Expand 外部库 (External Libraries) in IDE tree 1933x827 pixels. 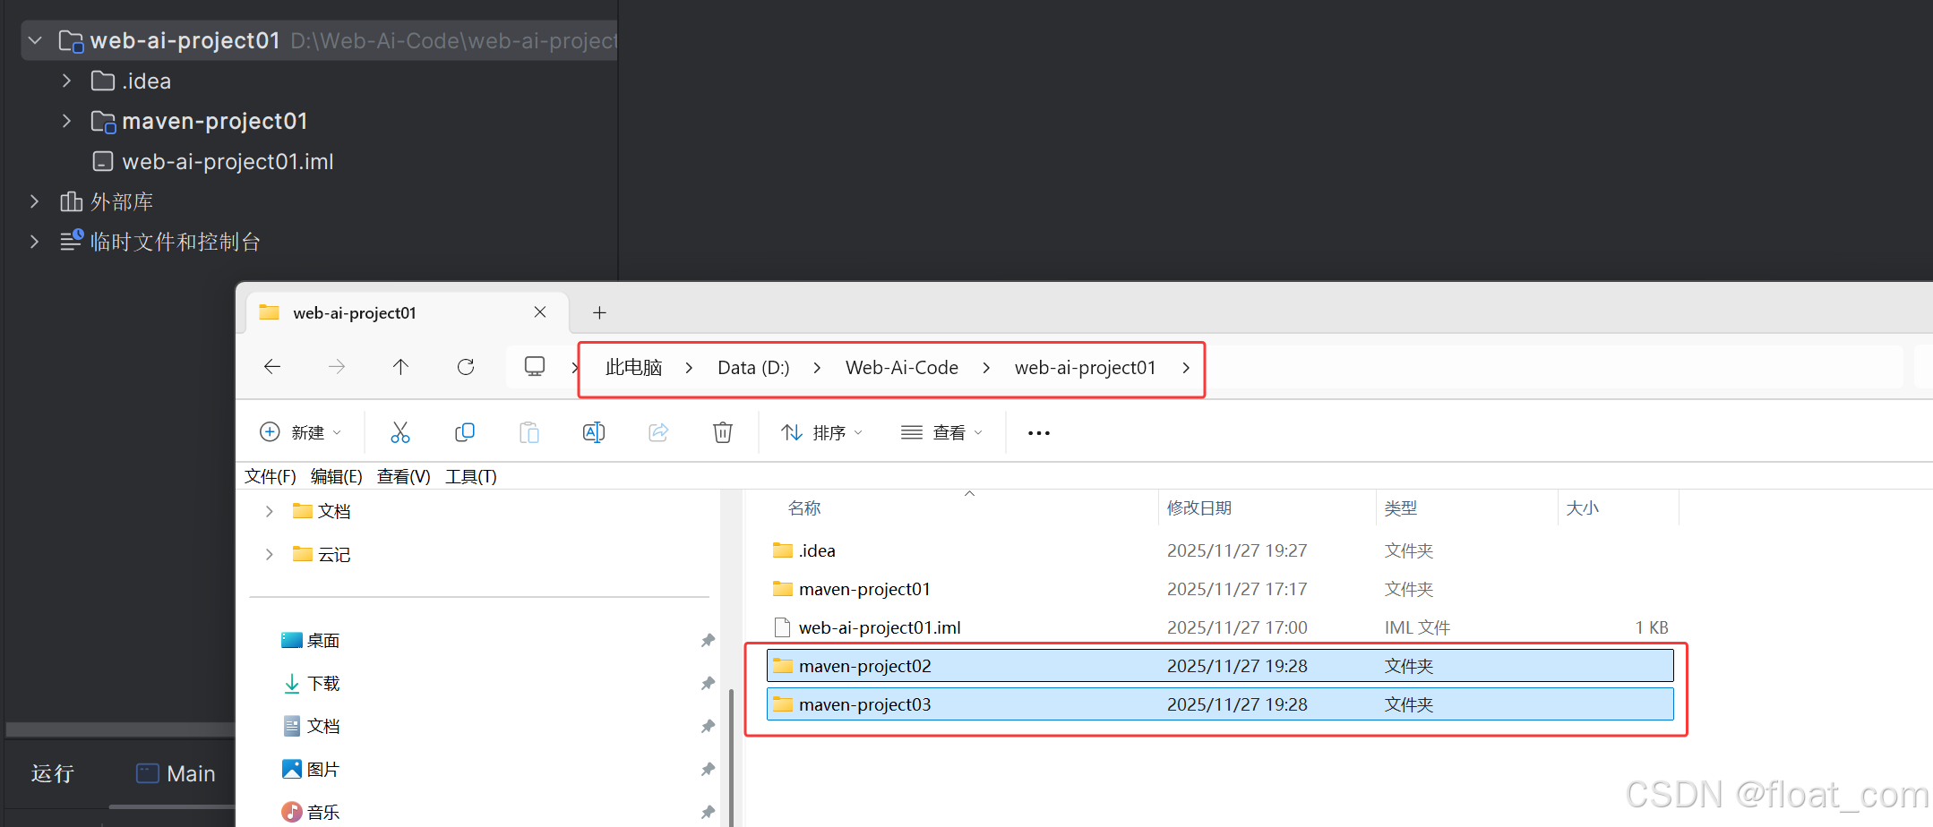click(x=34, y=201)
